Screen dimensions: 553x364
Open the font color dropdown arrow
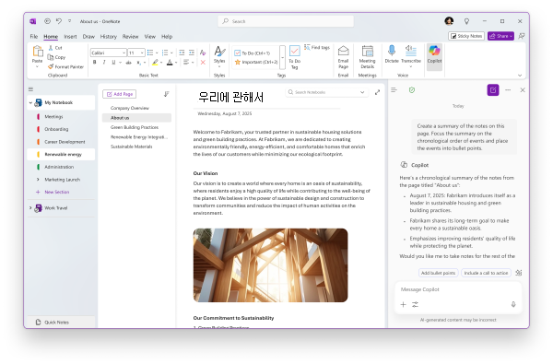[176, 63]
